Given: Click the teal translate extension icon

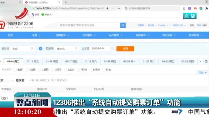Looking at the screenshot, I should [x=201, y=8].
